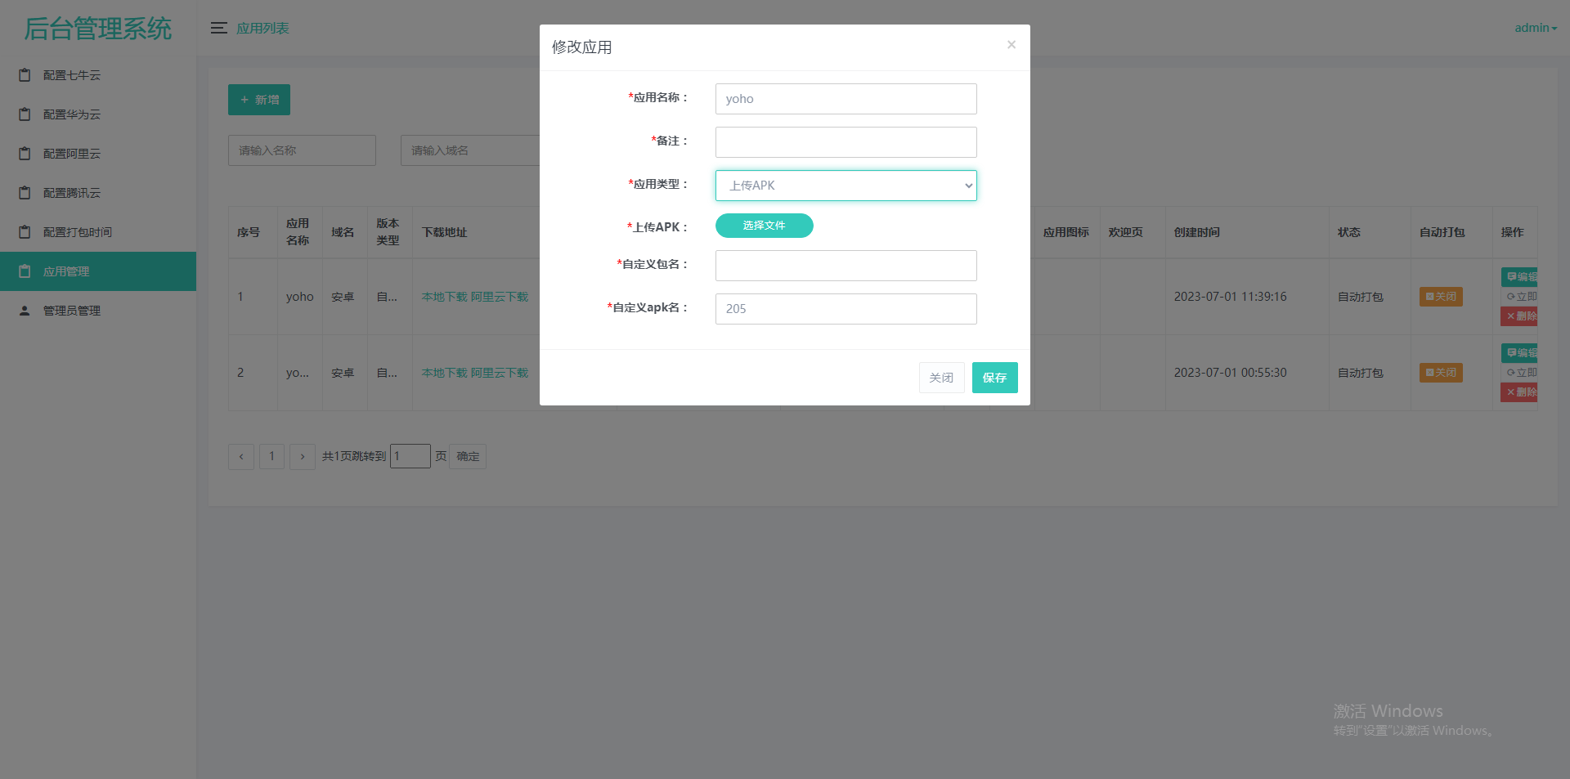Viewport: 1570px width, 779px height.
Task: Click the 配置华为云 clipboard icon
Action: pyautogui.click(x=25, y=114)
